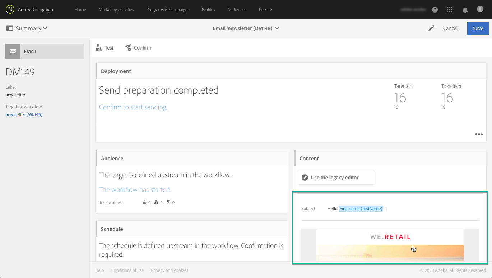Open the Profiles menu item
Viewport: 492px width, 278px height.
coord(208,10)
